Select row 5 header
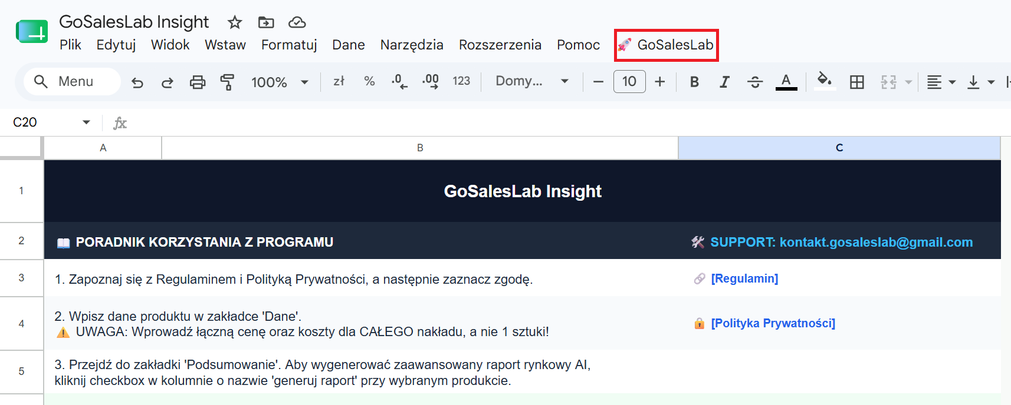Viewport: 1011px width, 405px height. [x=21, y=371]
